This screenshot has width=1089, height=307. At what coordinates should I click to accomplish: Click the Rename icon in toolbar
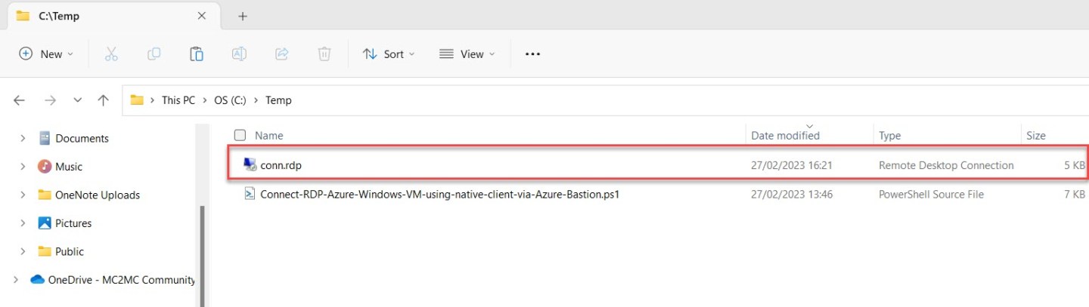coord(239,54)
